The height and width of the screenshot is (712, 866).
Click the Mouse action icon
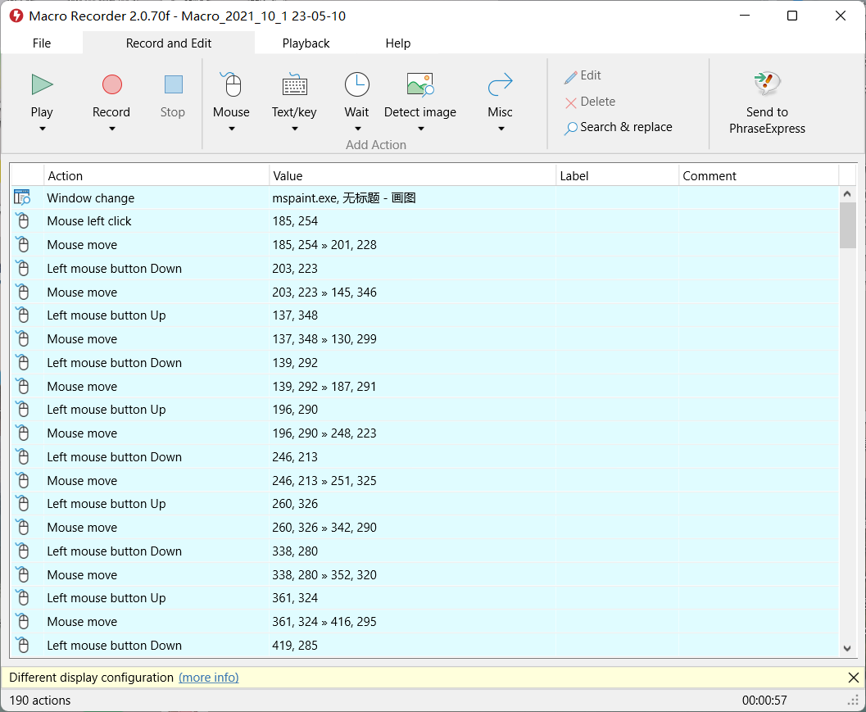click(x=232, y=84)
